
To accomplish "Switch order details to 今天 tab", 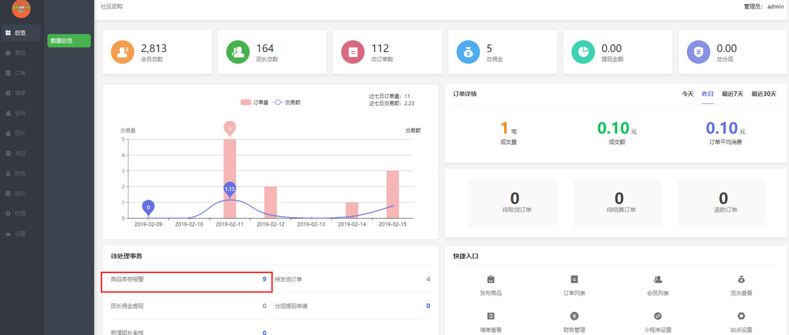I will [x=687, y=94].
